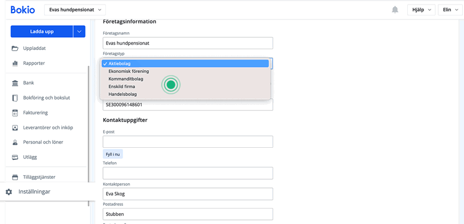Open Tilläggstjänster in the sidebar
The width and height of the screenshot is (464, 224).
tap(39, 177)
